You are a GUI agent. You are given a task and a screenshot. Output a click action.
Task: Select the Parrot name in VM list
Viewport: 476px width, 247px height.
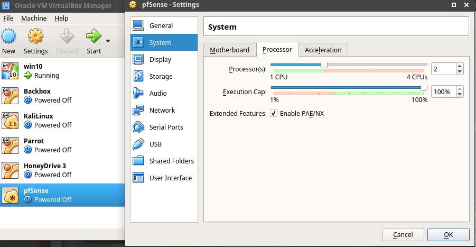(x=34, y=141)
